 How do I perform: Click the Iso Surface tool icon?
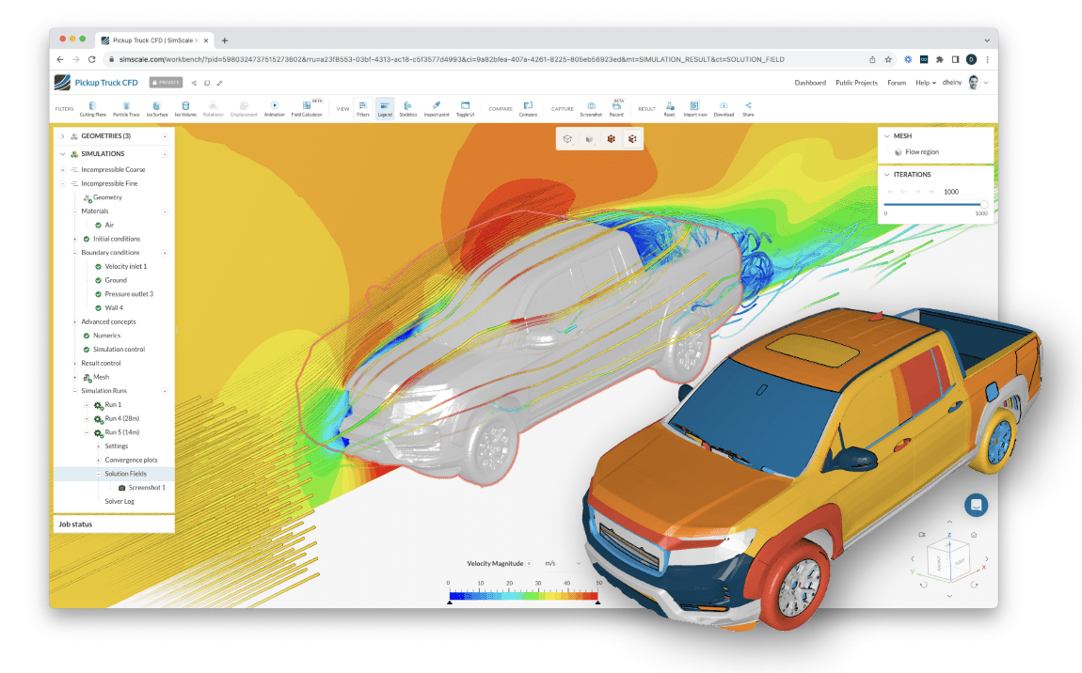(156, 108)
